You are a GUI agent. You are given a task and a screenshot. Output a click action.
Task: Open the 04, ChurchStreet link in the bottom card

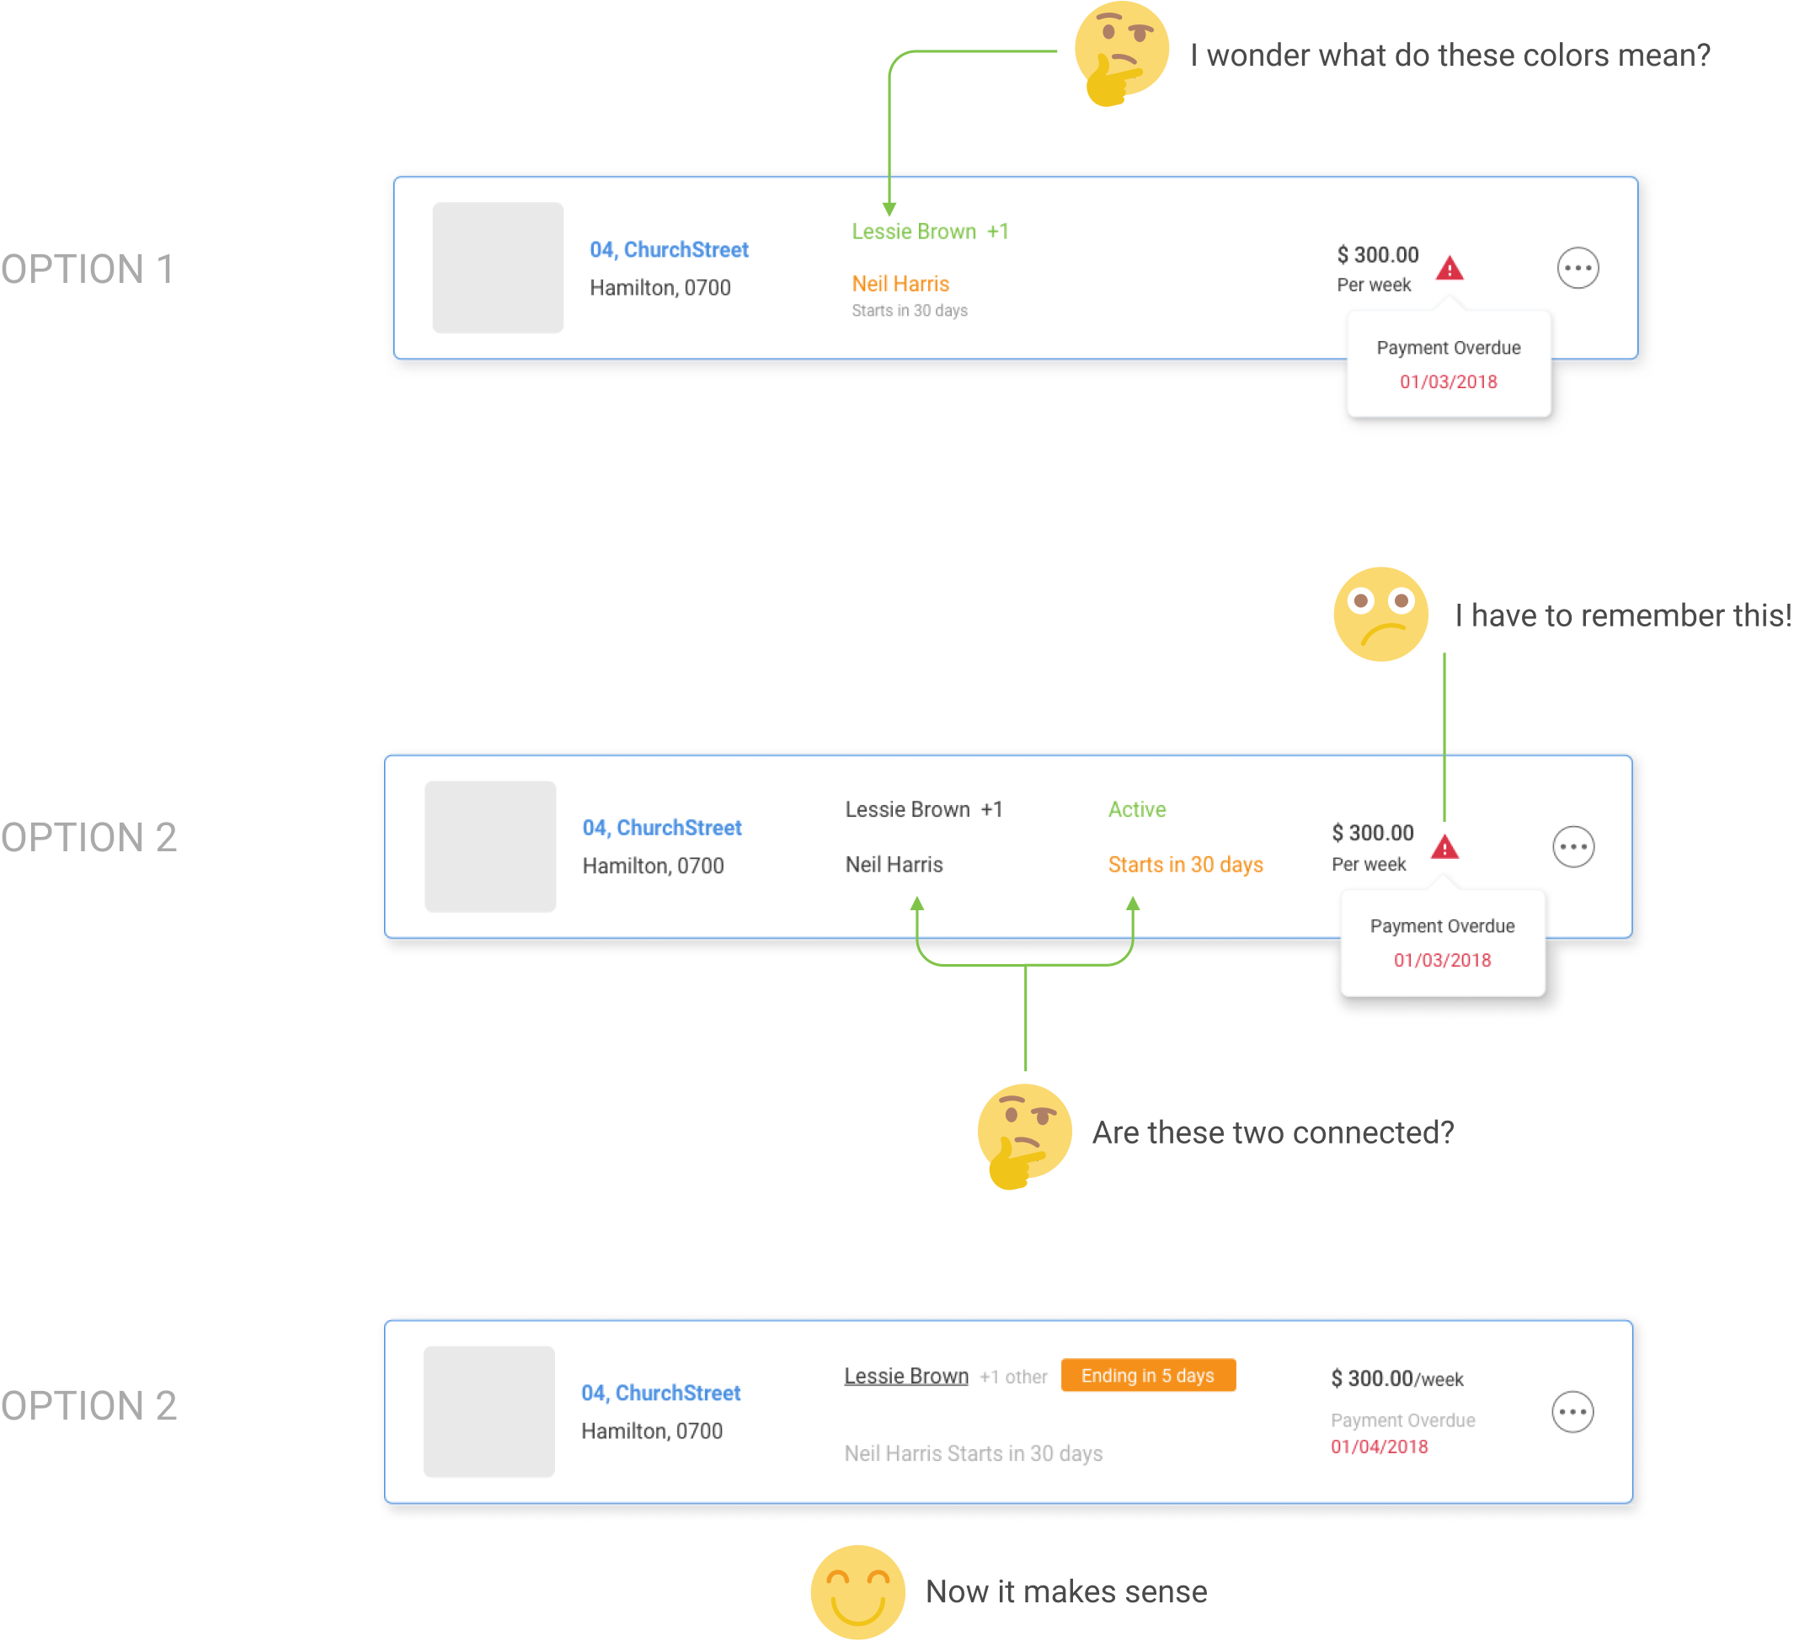point(660,1393)
